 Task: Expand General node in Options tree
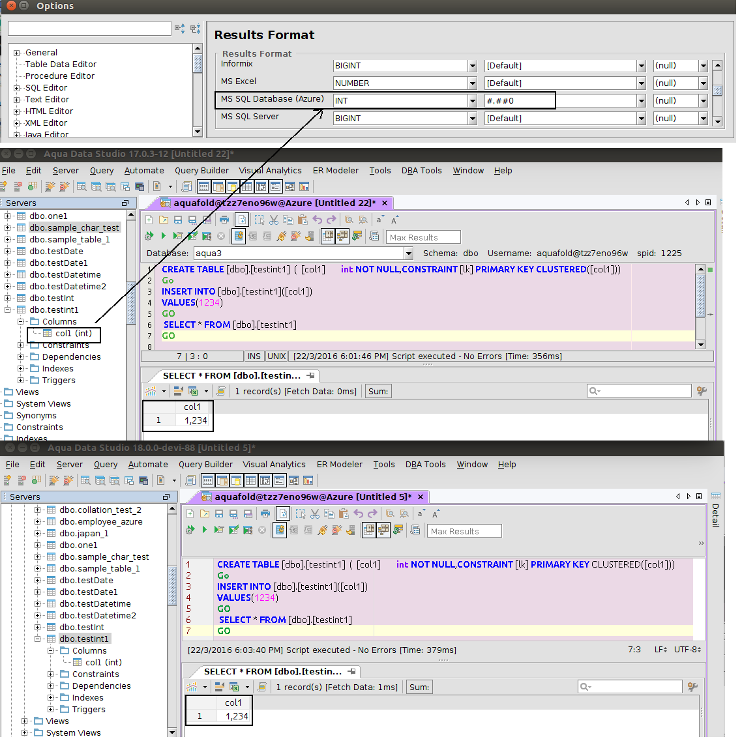click(x=17, y=53)
